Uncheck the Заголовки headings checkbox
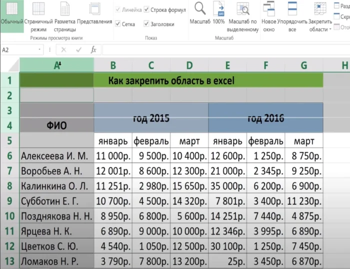 146,24
